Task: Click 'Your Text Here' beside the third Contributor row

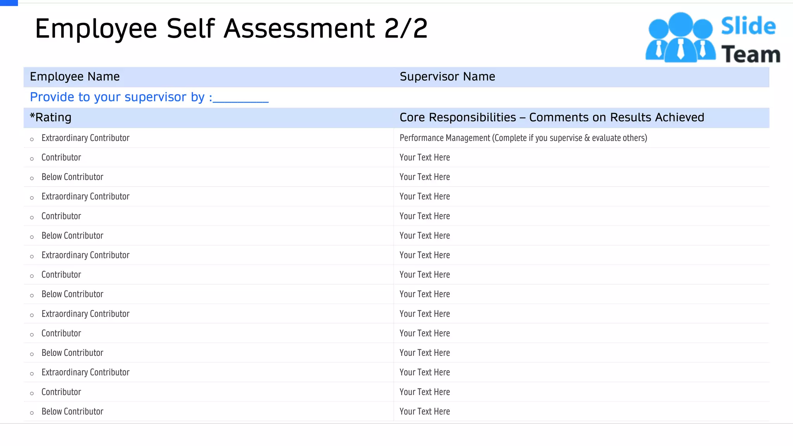Action: (425, 275)
